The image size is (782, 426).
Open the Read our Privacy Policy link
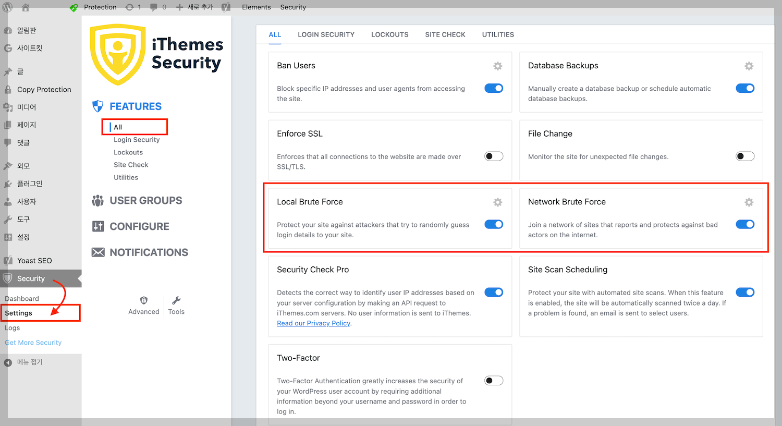(313, 323)
